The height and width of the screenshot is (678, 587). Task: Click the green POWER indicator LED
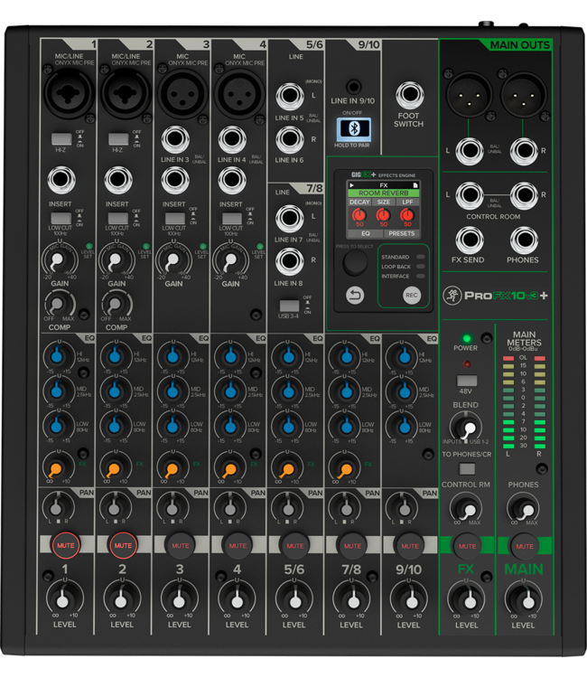pos(466,338)
